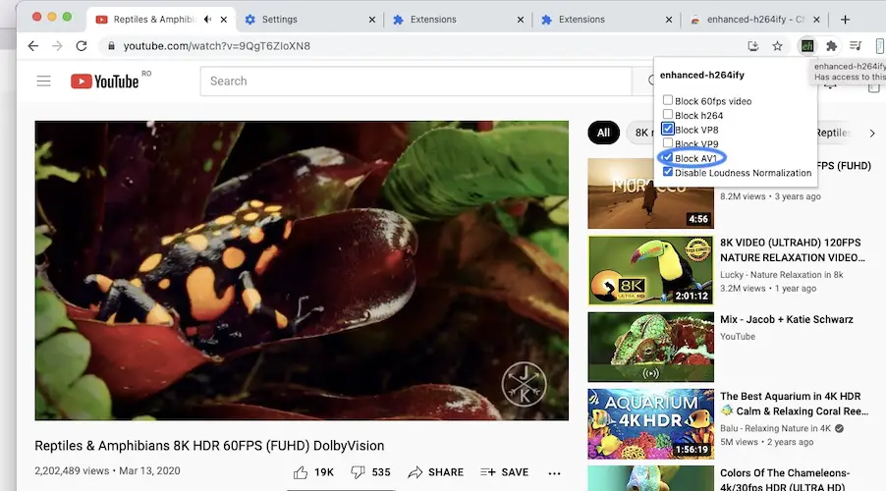Show more category chips with right chevron

pyautogui.click(x=872, y=134)
